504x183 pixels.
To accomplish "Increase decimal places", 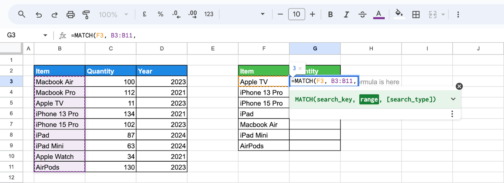I will (193, 14).
